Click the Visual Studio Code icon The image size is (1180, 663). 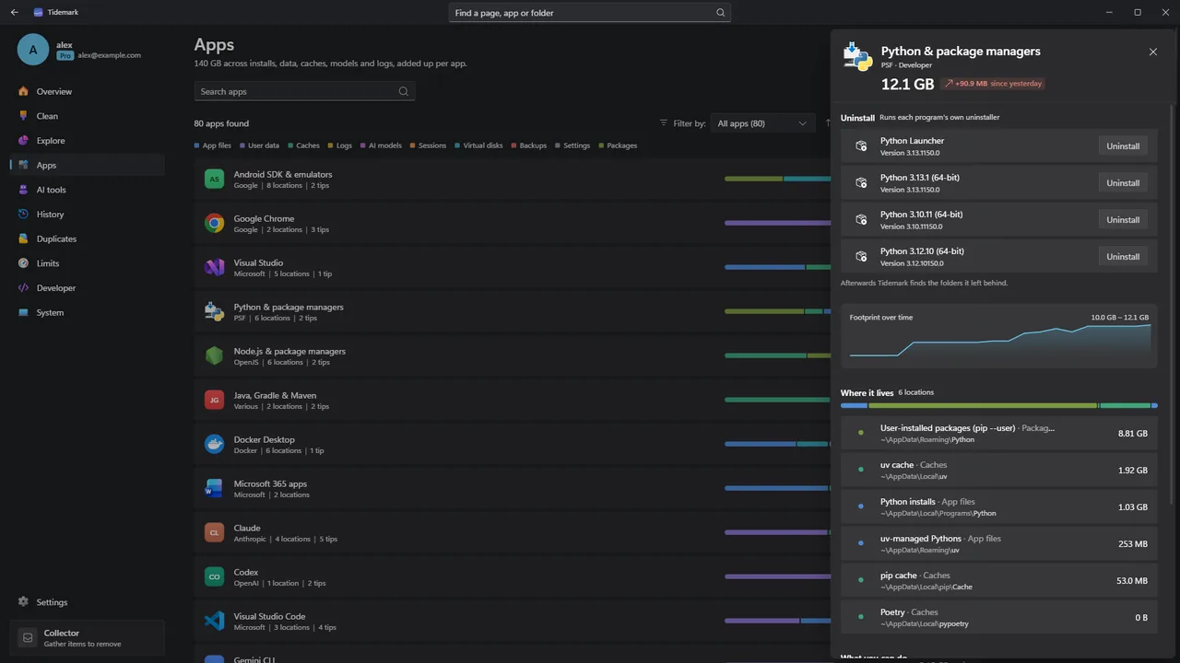point(214,622)
